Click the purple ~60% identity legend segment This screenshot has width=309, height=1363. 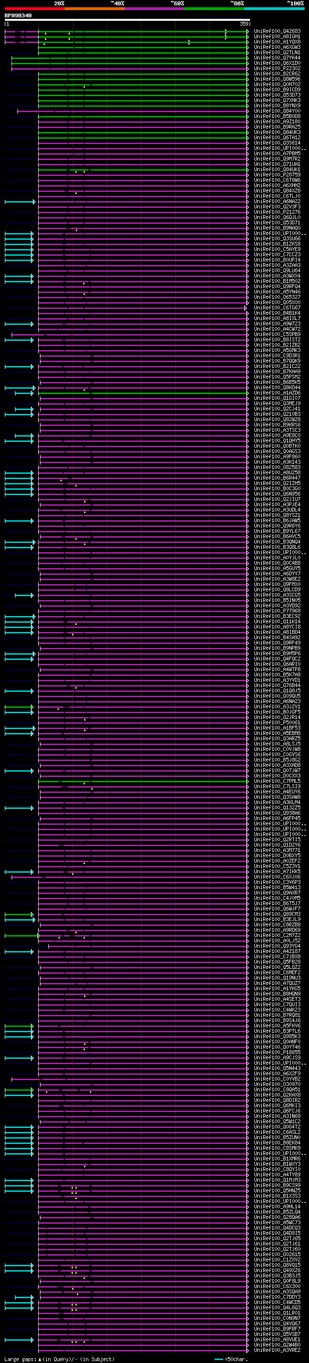154,9
